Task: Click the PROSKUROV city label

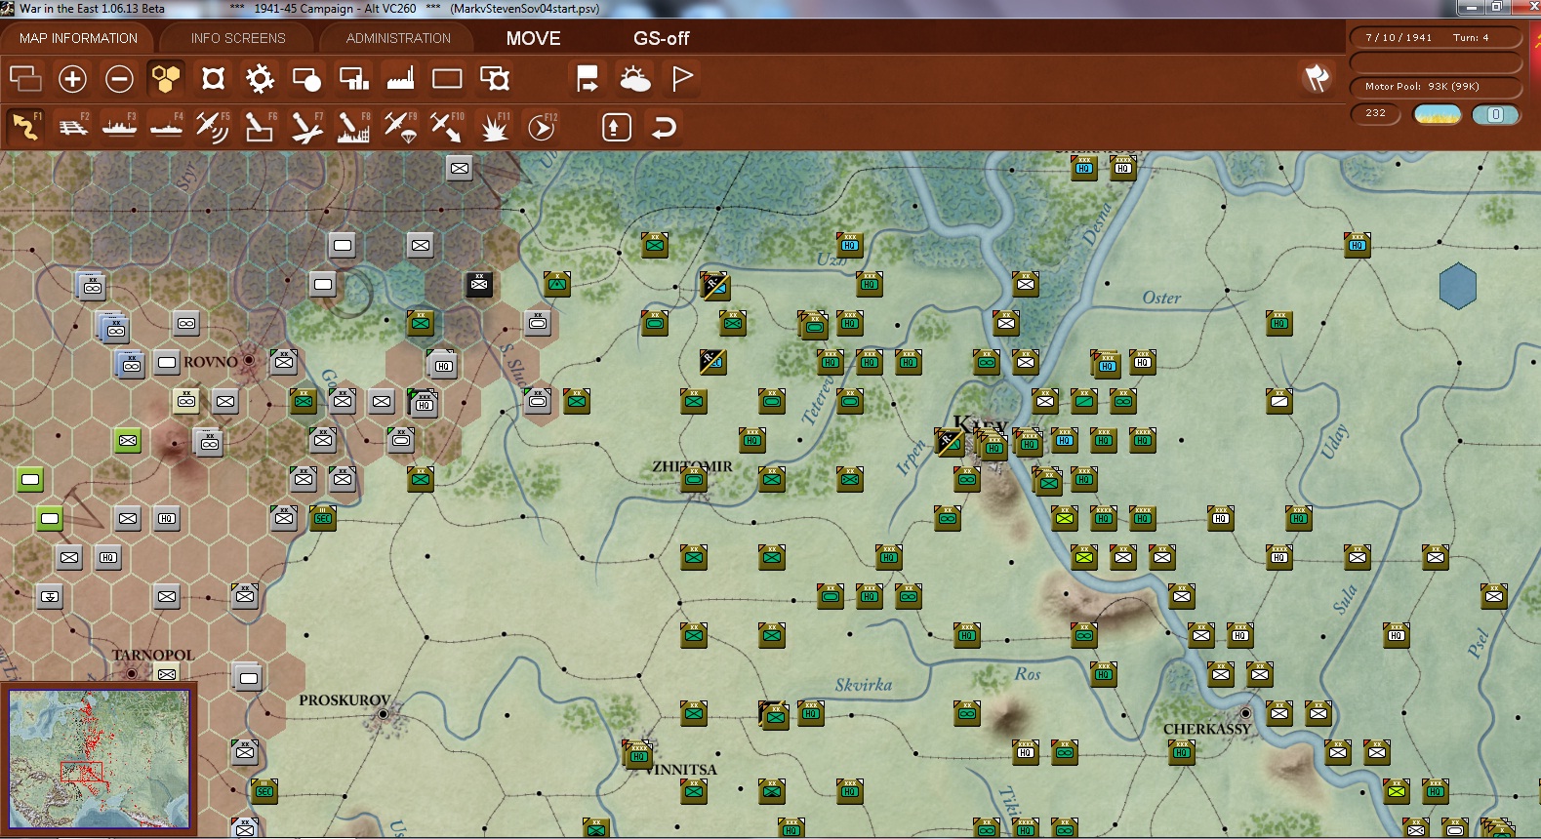Action: tap(345, 700)
